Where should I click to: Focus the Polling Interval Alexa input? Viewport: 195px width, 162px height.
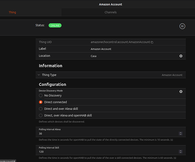pos(107,133)
